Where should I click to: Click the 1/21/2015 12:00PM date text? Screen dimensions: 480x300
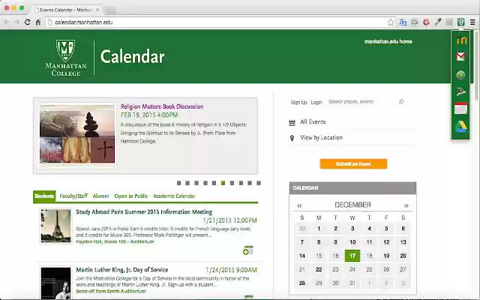coord(230,220)
